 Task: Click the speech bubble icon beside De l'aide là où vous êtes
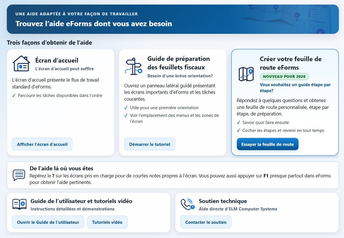click(x=19, y=175)
